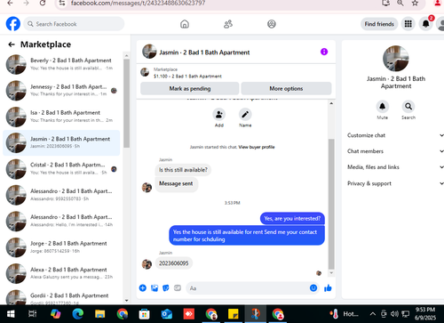Viewport: 444px width, 323px height.
Task: Click the conversation list scrollbar
Action: click(127, 103)
